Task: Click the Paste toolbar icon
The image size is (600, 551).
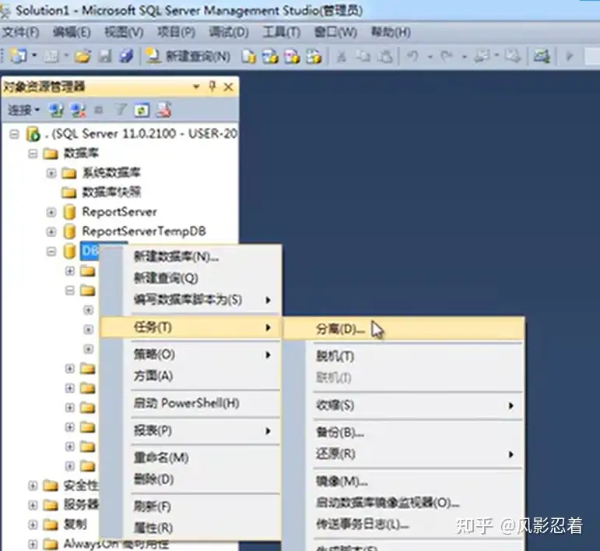Action: pyautogui.click(x=385, y=56)
